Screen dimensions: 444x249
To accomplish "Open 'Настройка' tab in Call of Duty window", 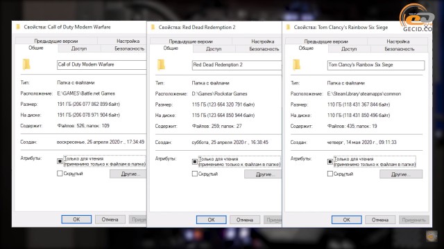I will click(122, 41).
